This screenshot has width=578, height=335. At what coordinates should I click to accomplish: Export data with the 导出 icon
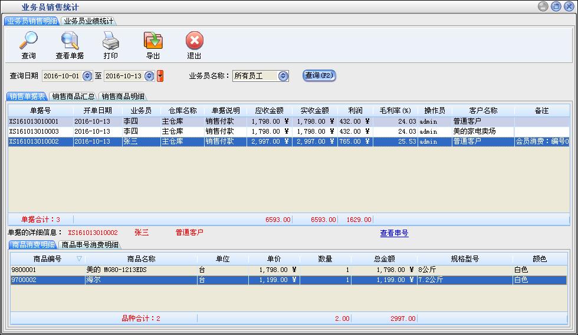click(x=153, y=41)
